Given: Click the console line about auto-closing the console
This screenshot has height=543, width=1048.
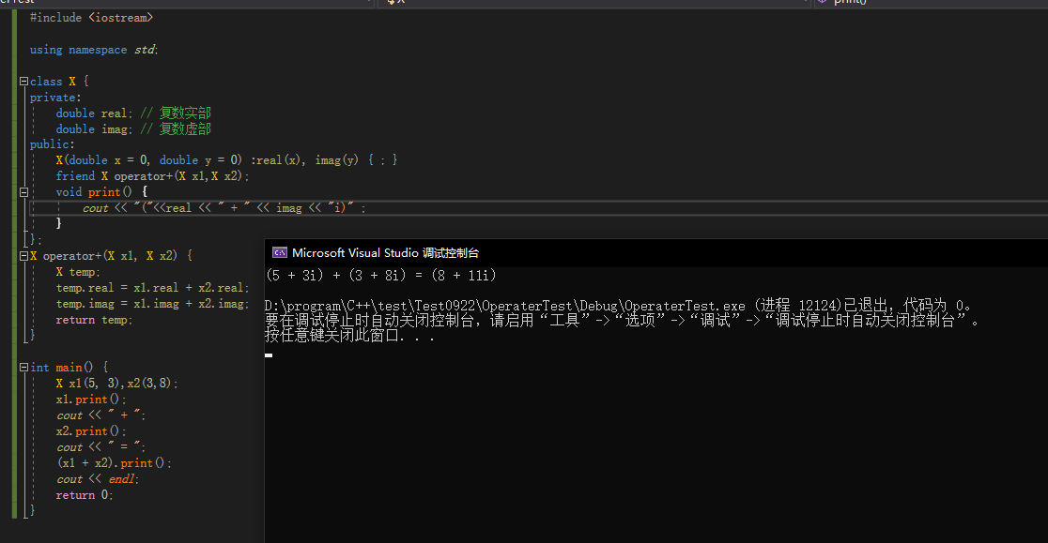Looking at the screenshot, I should tap(623, 321).
